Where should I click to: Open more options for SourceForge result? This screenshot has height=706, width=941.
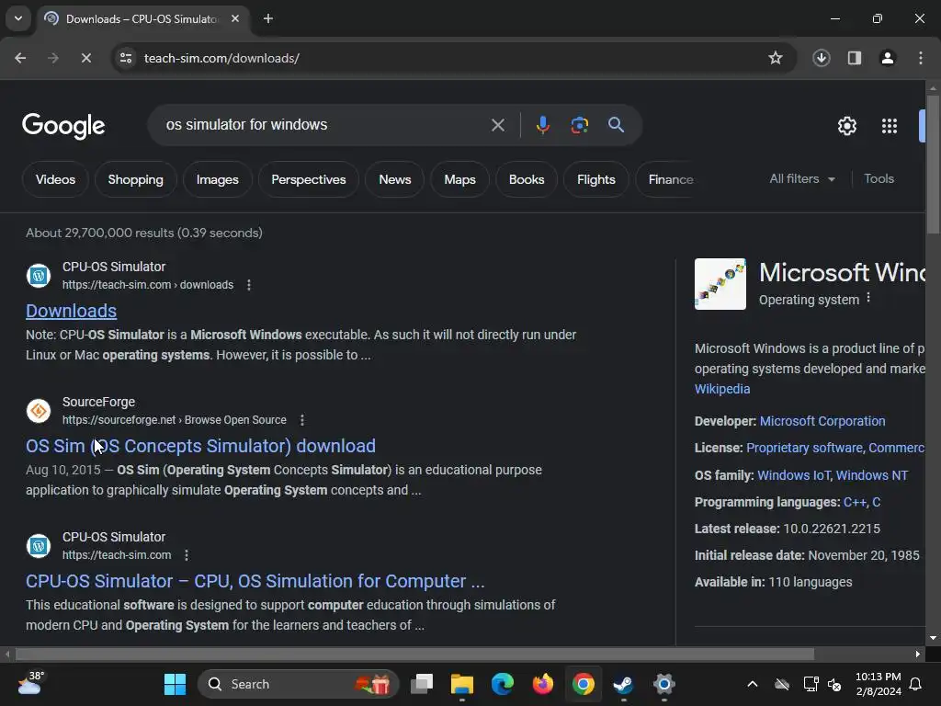click(301, 420)
